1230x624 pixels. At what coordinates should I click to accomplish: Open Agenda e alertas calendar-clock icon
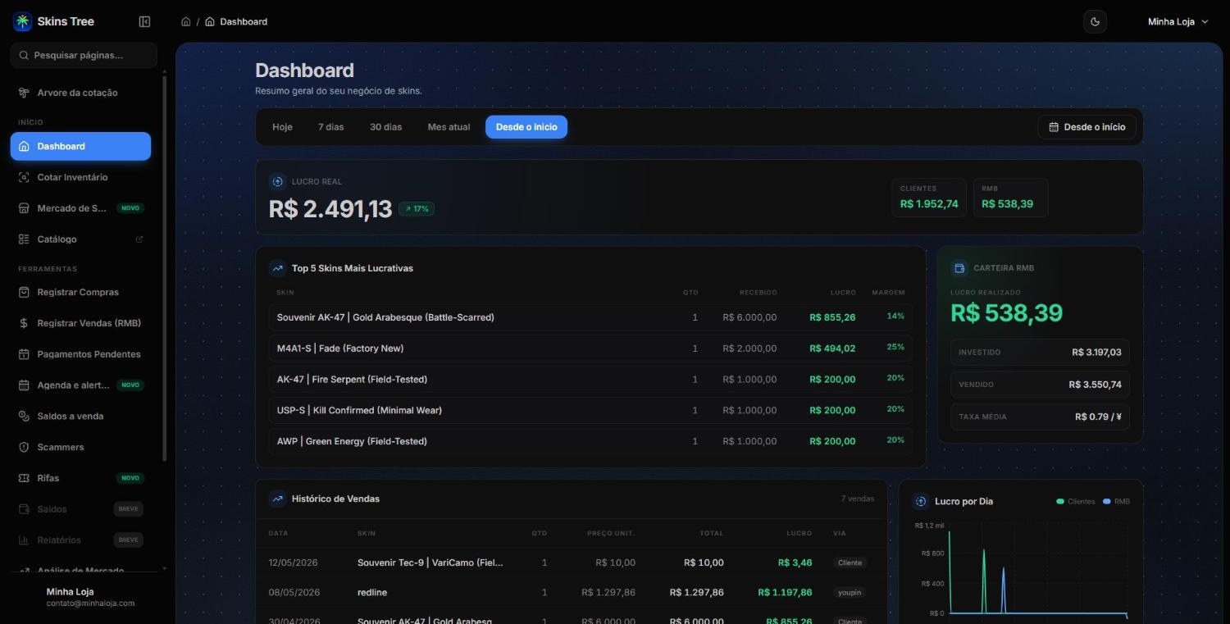coord(24,385)
